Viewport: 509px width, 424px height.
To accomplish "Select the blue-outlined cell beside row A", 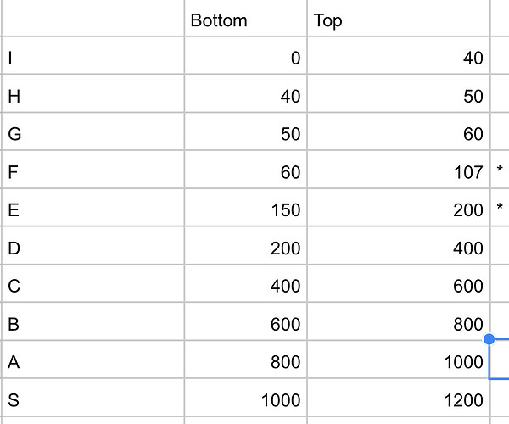I will click(x=500, y=359).
